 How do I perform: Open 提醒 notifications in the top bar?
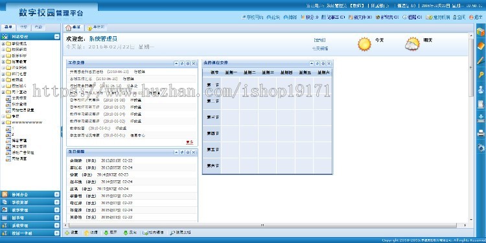point(412,17)
